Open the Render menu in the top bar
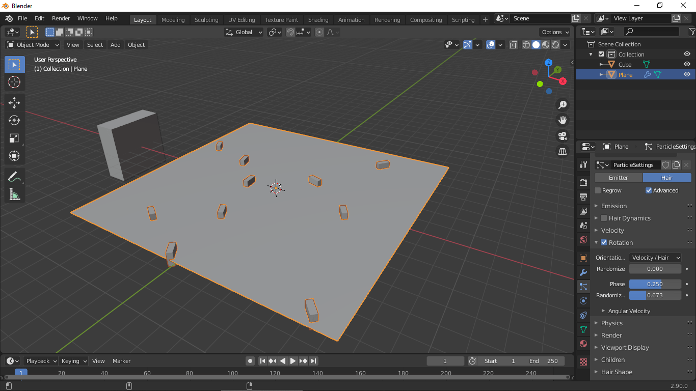The height and width of the screenshot is (391, 696). point(61,18)
